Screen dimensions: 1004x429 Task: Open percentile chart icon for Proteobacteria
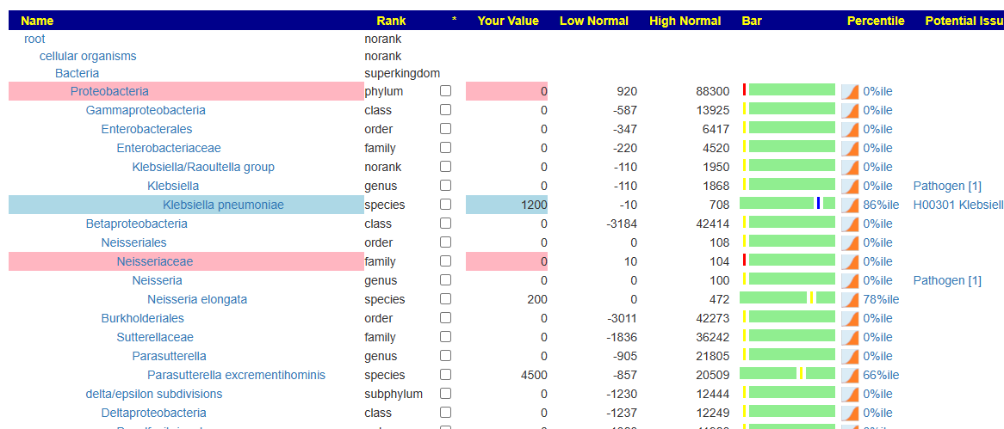(x=850, y=91)
